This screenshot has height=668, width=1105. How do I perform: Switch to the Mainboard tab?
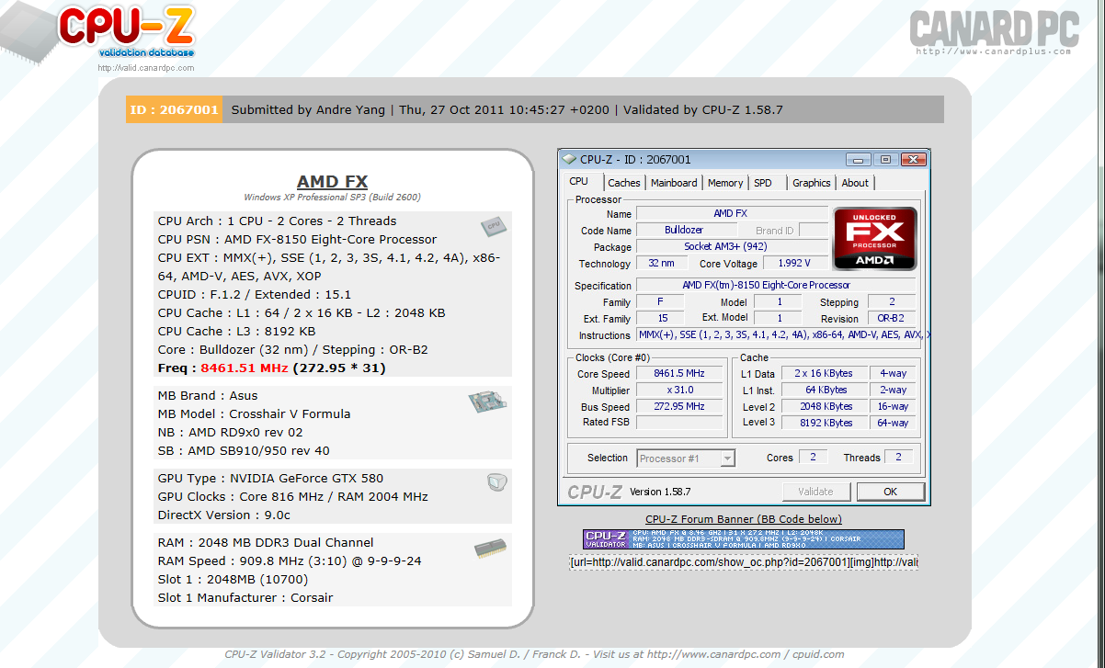point(674,183)
